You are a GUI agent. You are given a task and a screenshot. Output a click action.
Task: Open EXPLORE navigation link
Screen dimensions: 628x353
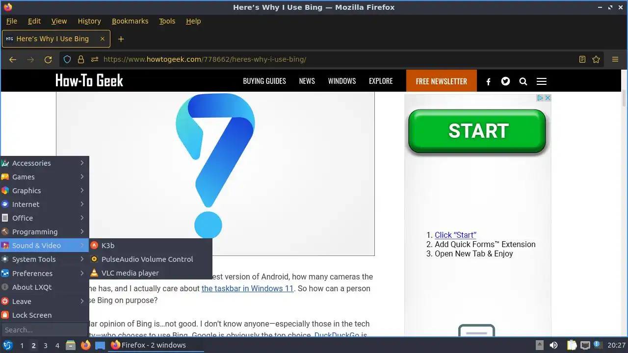pos(381,81)
